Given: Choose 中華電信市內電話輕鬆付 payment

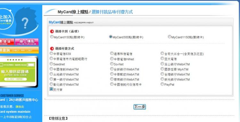Looking at the screenshot, I should [51, 58].
